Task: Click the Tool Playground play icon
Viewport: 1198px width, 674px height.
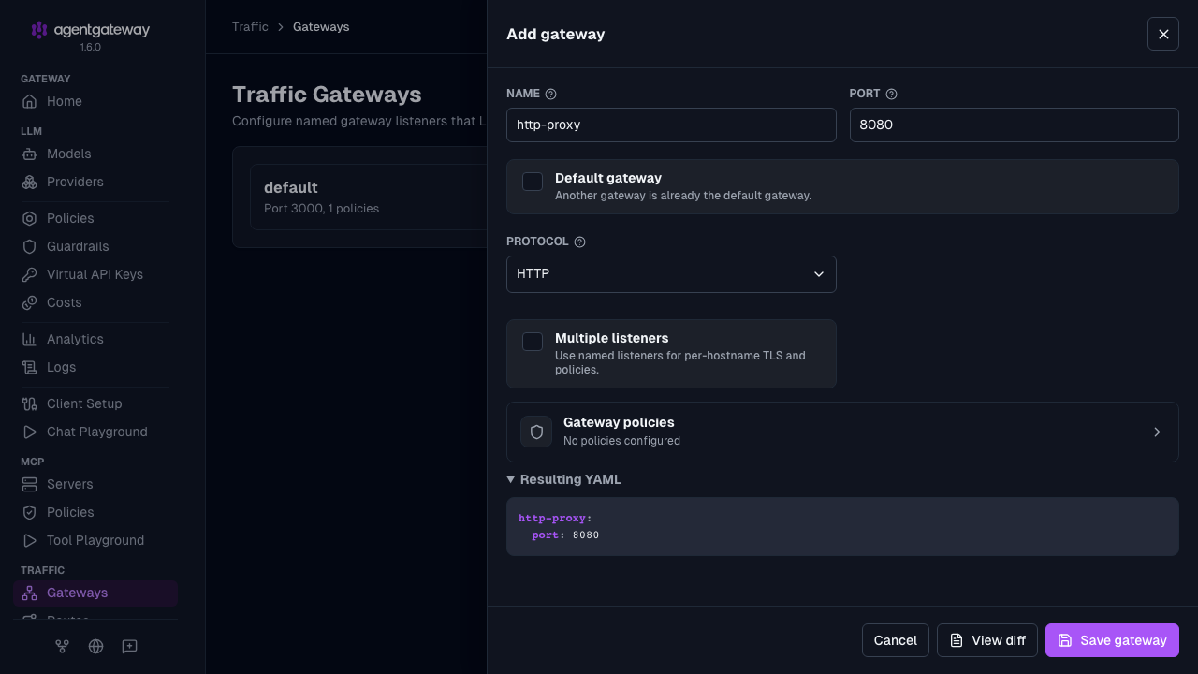Action: (x=30, y=540)
